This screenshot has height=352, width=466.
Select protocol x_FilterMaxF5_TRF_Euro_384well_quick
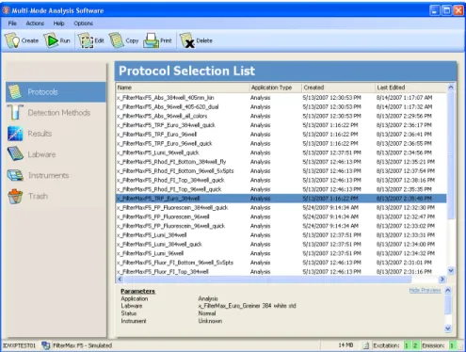click(x=281, y=125)
